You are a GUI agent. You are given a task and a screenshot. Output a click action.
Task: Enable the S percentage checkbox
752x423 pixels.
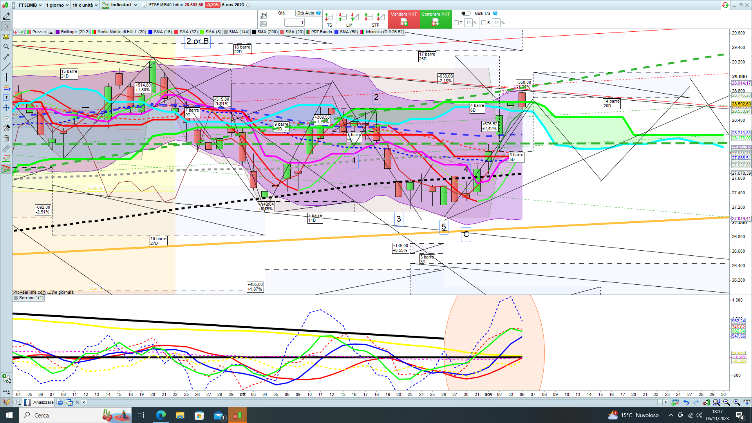(x=484, y=23)
